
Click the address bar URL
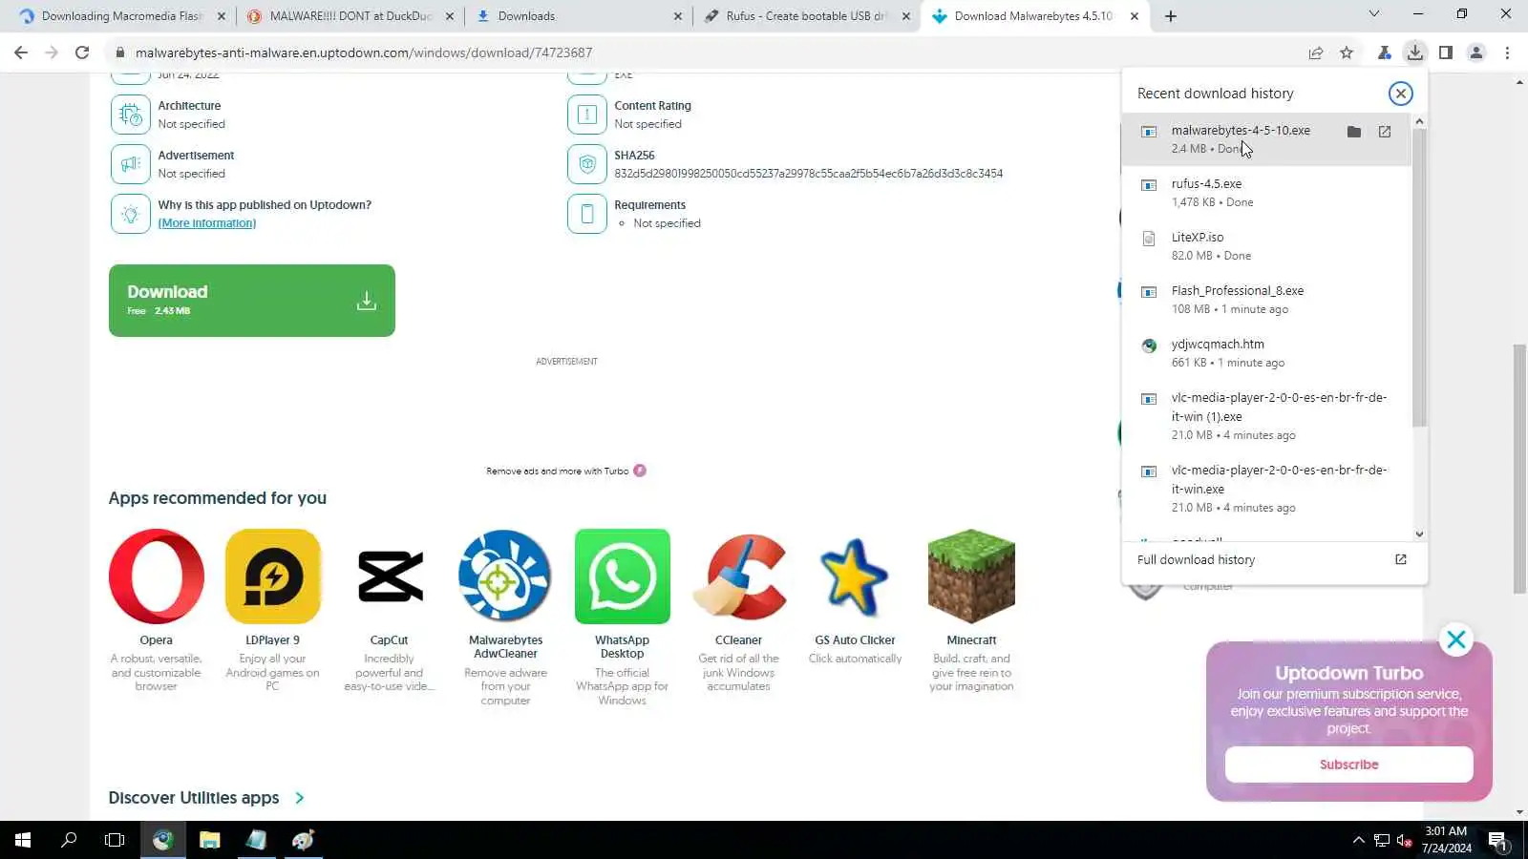363,52
